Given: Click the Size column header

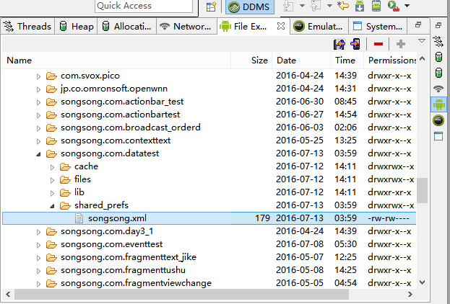Looking at the screenshot, I should pyautogui.click(x=251, y=60).
